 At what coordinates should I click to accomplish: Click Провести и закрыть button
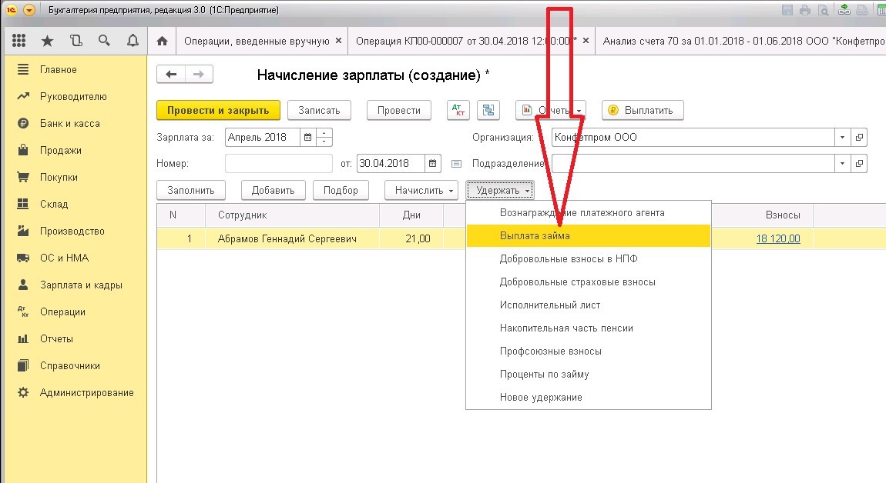(218, 110)
